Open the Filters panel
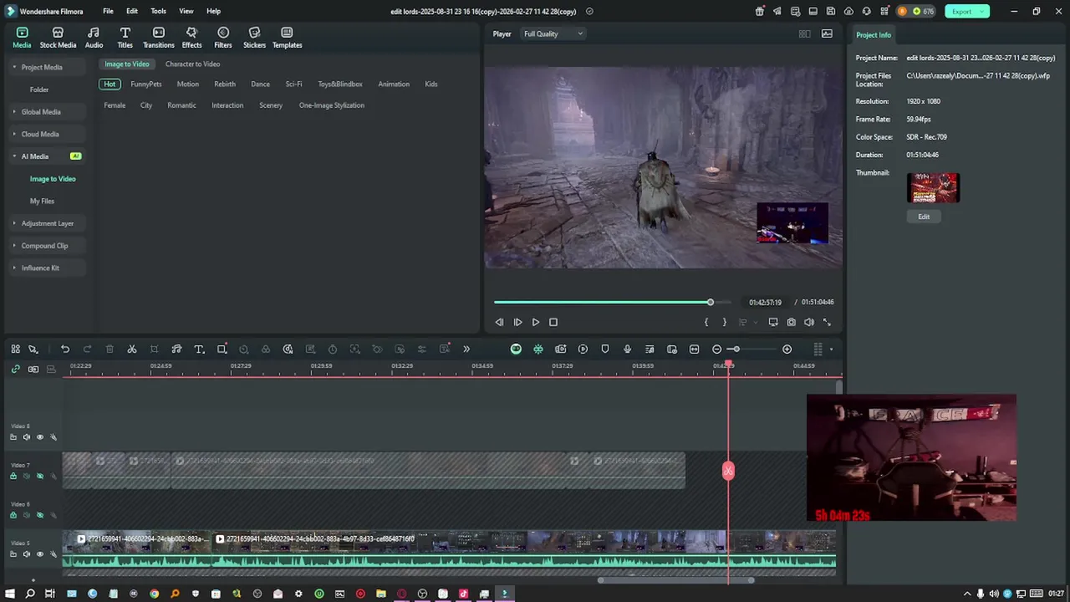 (223, 38)
